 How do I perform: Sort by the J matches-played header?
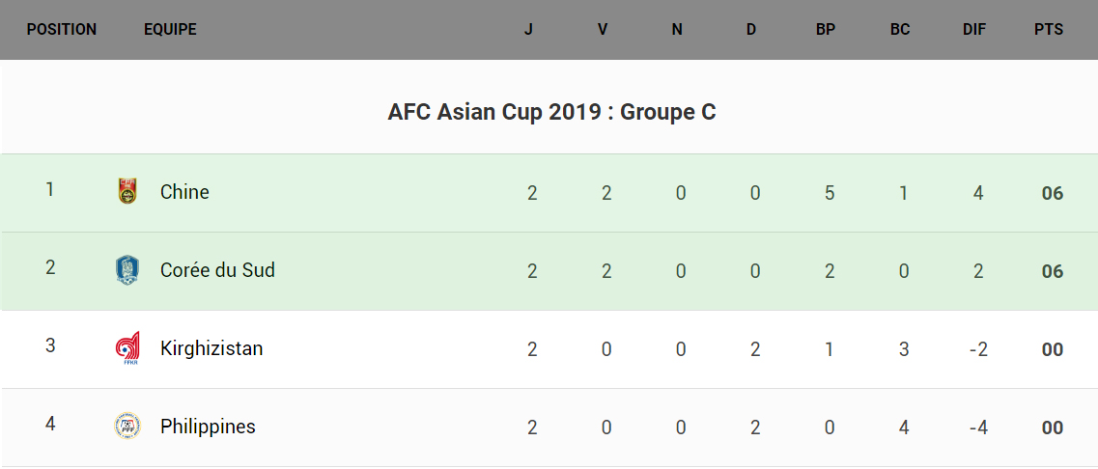click(528, 30)
